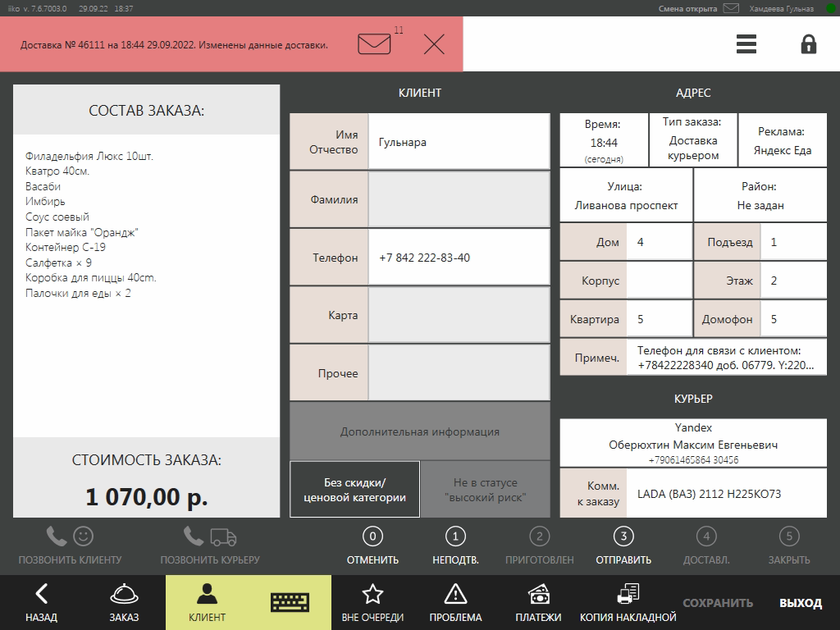Set status 1 Неподтв.
This screenshot has height=630, width=840.
click(455, 546)
